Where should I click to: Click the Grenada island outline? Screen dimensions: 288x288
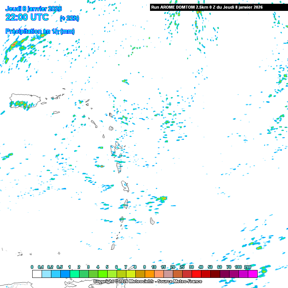click(113, 247)
